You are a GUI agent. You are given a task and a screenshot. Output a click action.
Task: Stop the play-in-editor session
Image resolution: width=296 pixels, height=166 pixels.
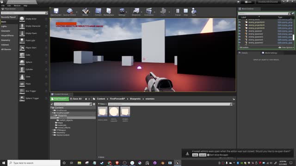click(186, 12)
